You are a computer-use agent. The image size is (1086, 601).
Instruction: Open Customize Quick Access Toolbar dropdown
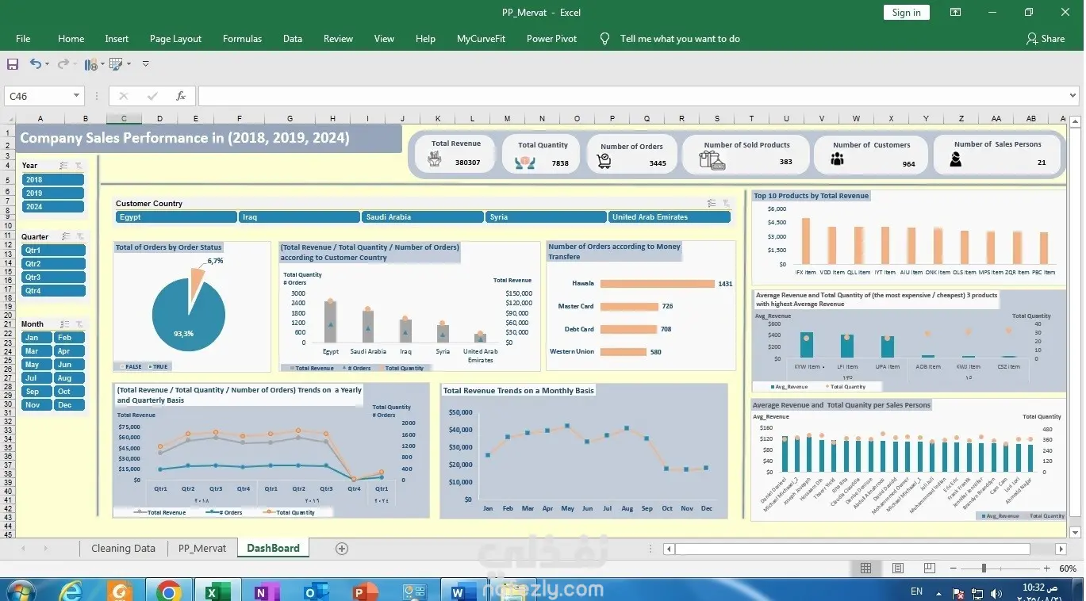coord(145,64)
